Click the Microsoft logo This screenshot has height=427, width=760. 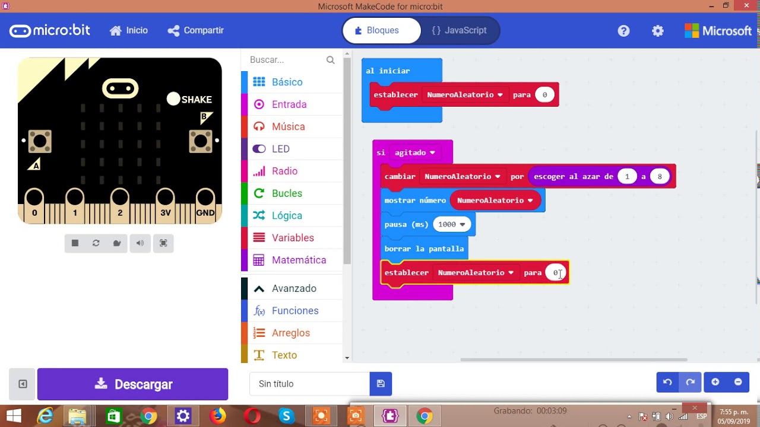[718, 31]
